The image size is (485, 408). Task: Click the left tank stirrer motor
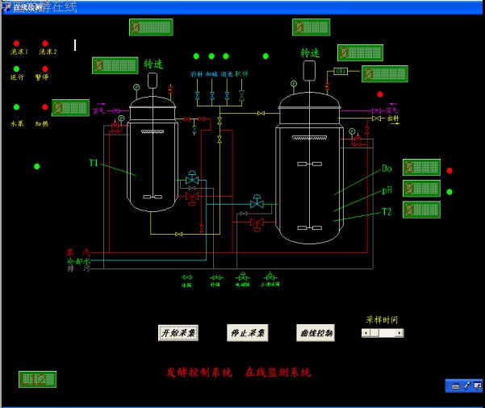(152, 79)
